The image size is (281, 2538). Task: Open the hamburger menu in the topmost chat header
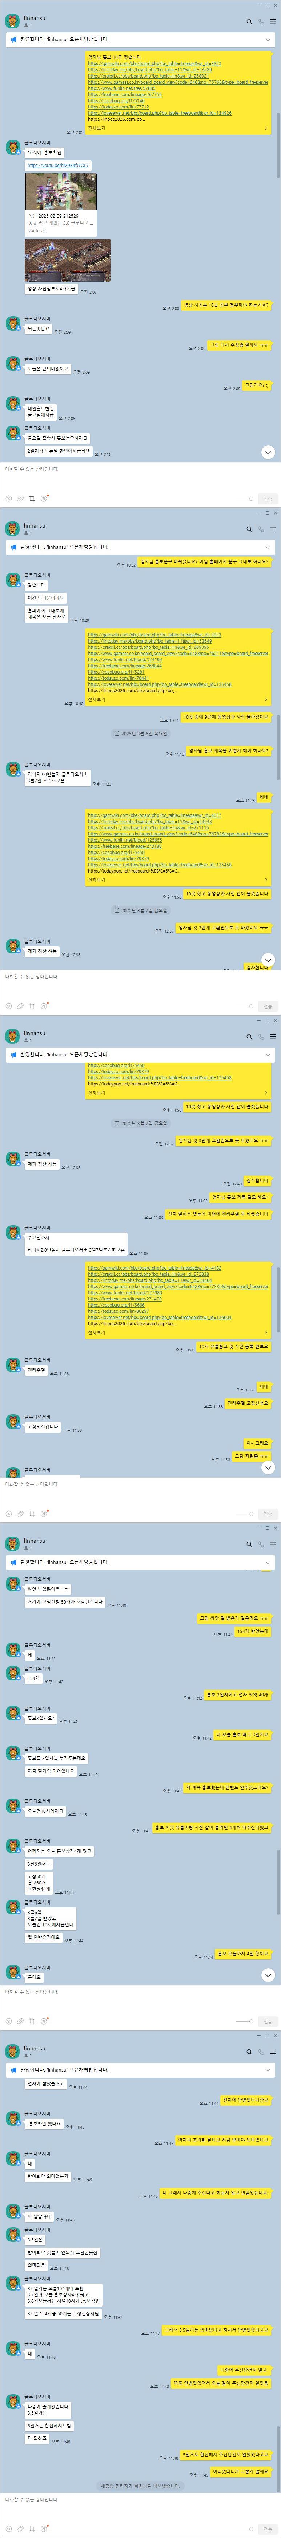pos(272,21)
